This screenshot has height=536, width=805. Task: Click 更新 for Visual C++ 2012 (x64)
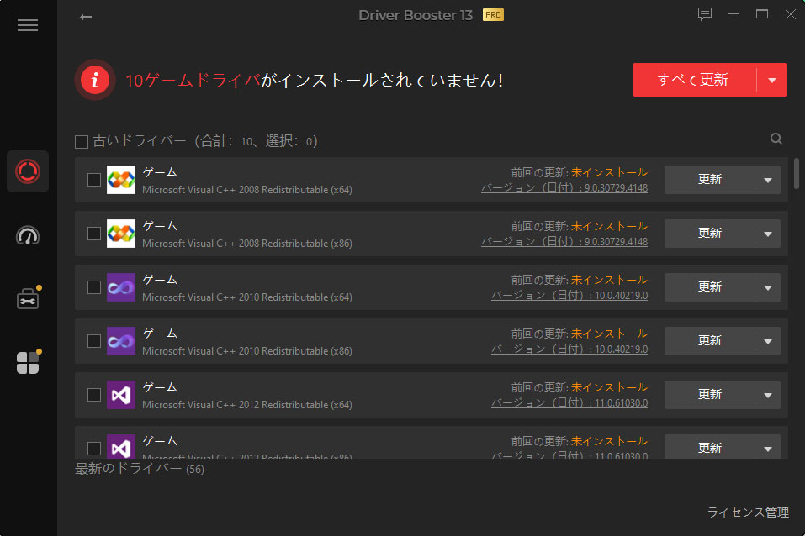click(709, 395)
